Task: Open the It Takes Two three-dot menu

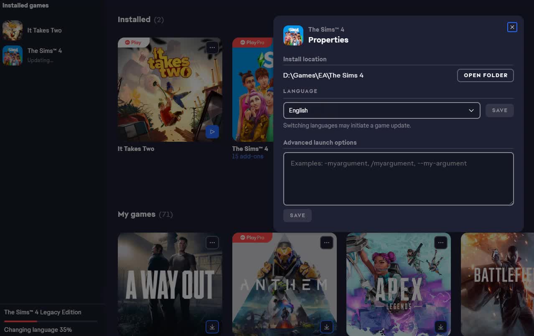Action: [212, 48]
